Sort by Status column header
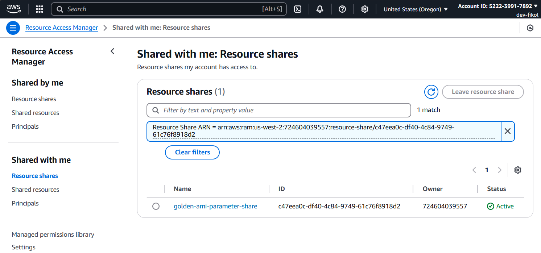 click(496, 189)
